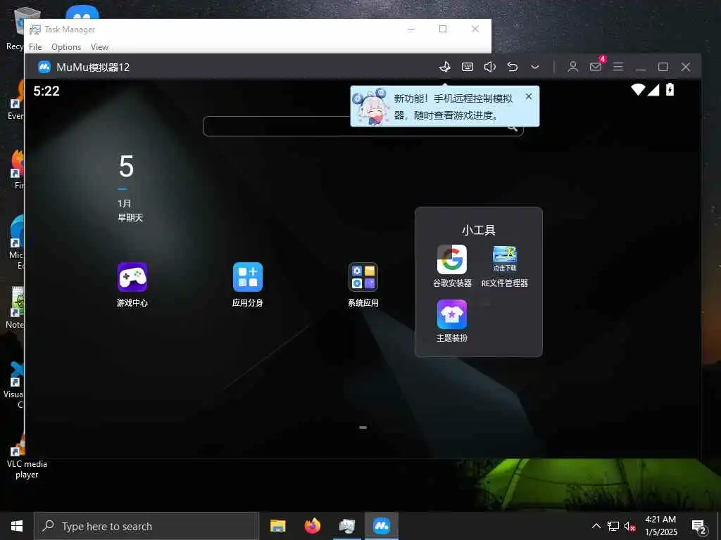Viewport: 721px width, 540px height.
Task: Switch to Task Manager taskbar icon
Action: [347, 526]
